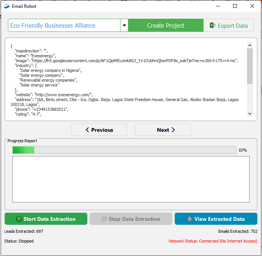The height and width of the screenshot is (256, 262).
Task: Click the 10% progress bar
Action: pos(124,150)
